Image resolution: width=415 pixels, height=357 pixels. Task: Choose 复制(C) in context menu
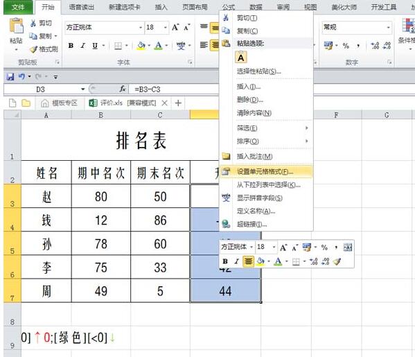(x=266, y=31)
